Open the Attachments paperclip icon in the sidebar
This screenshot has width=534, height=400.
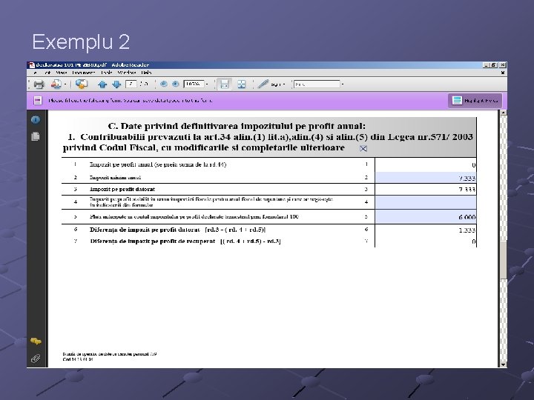coord(36,359)
